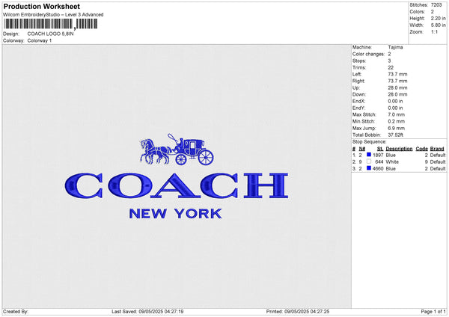Click the Up value '28.0 mm'
This screenshot has height=317, width=449.
(x=398, y=87)
